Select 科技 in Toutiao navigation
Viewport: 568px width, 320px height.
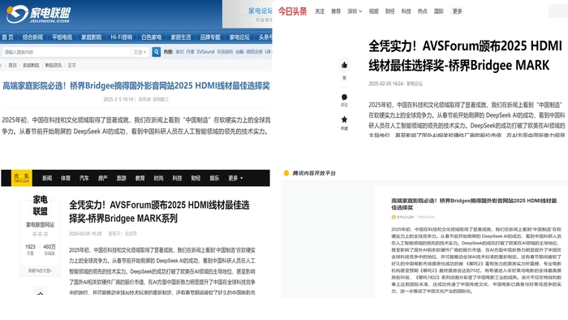pyautogui.click(x=406, y=11)
